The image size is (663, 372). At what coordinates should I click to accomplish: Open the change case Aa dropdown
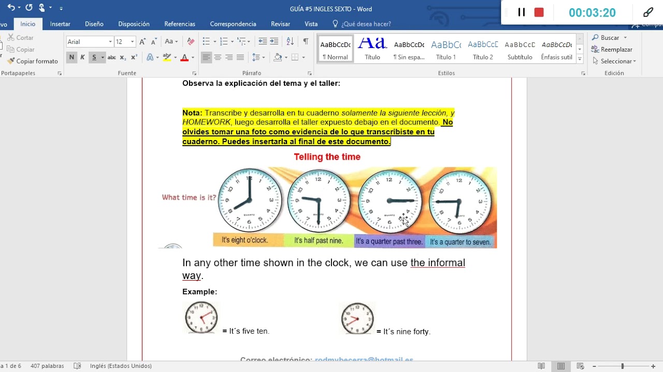[171, 42]
